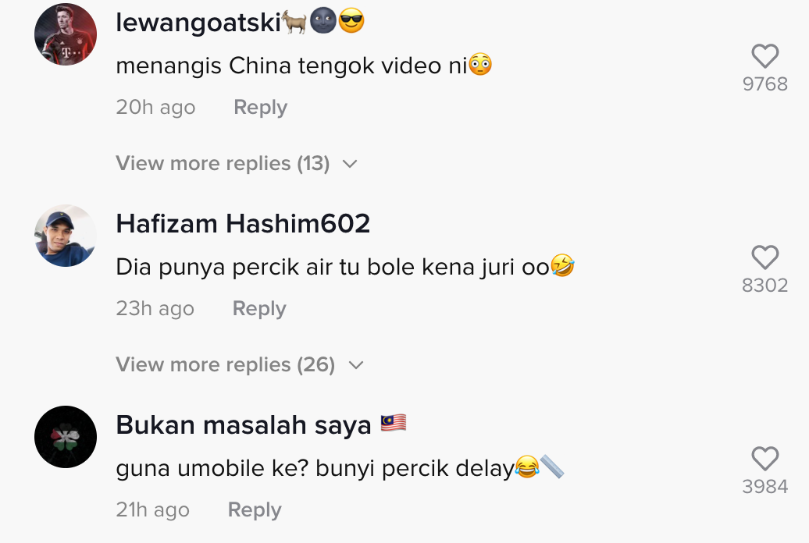Open Hafizam Hashim602 username link
This screenshot has height=543, width=809.
[x=243, y=224]
